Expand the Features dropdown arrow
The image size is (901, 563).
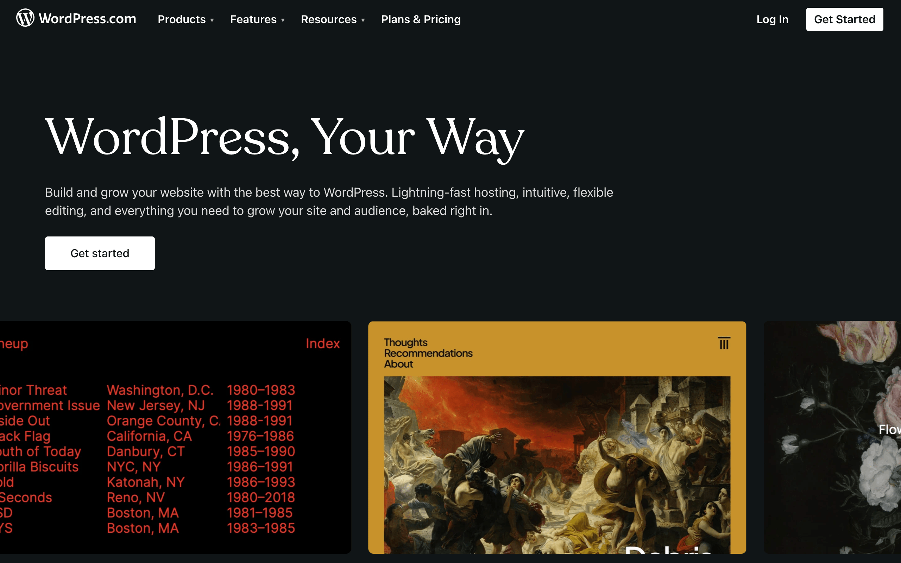[283, 20]
